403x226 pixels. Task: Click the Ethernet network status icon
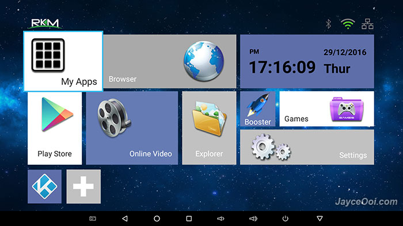367,24
